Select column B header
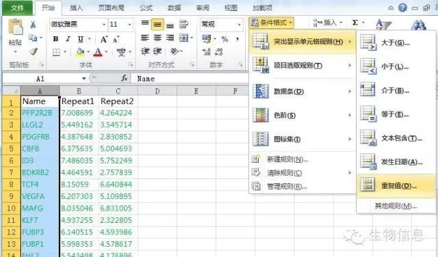The height and width of the screenshot is (257, 438). coord(79,91)
